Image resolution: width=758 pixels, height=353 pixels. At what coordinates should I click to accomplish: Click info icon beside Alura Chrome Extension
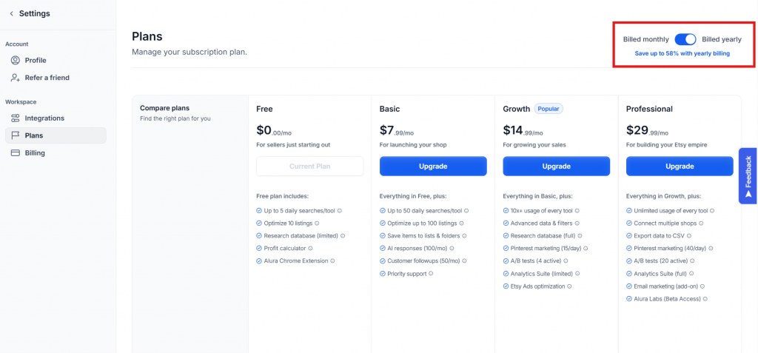(332, 261)
